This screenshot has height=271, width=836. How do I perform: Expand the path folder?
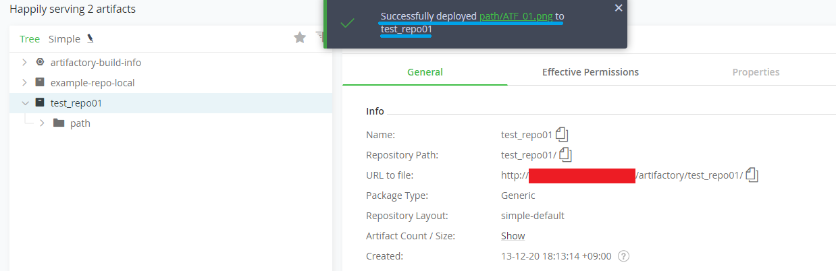click(x=43, y=123)
